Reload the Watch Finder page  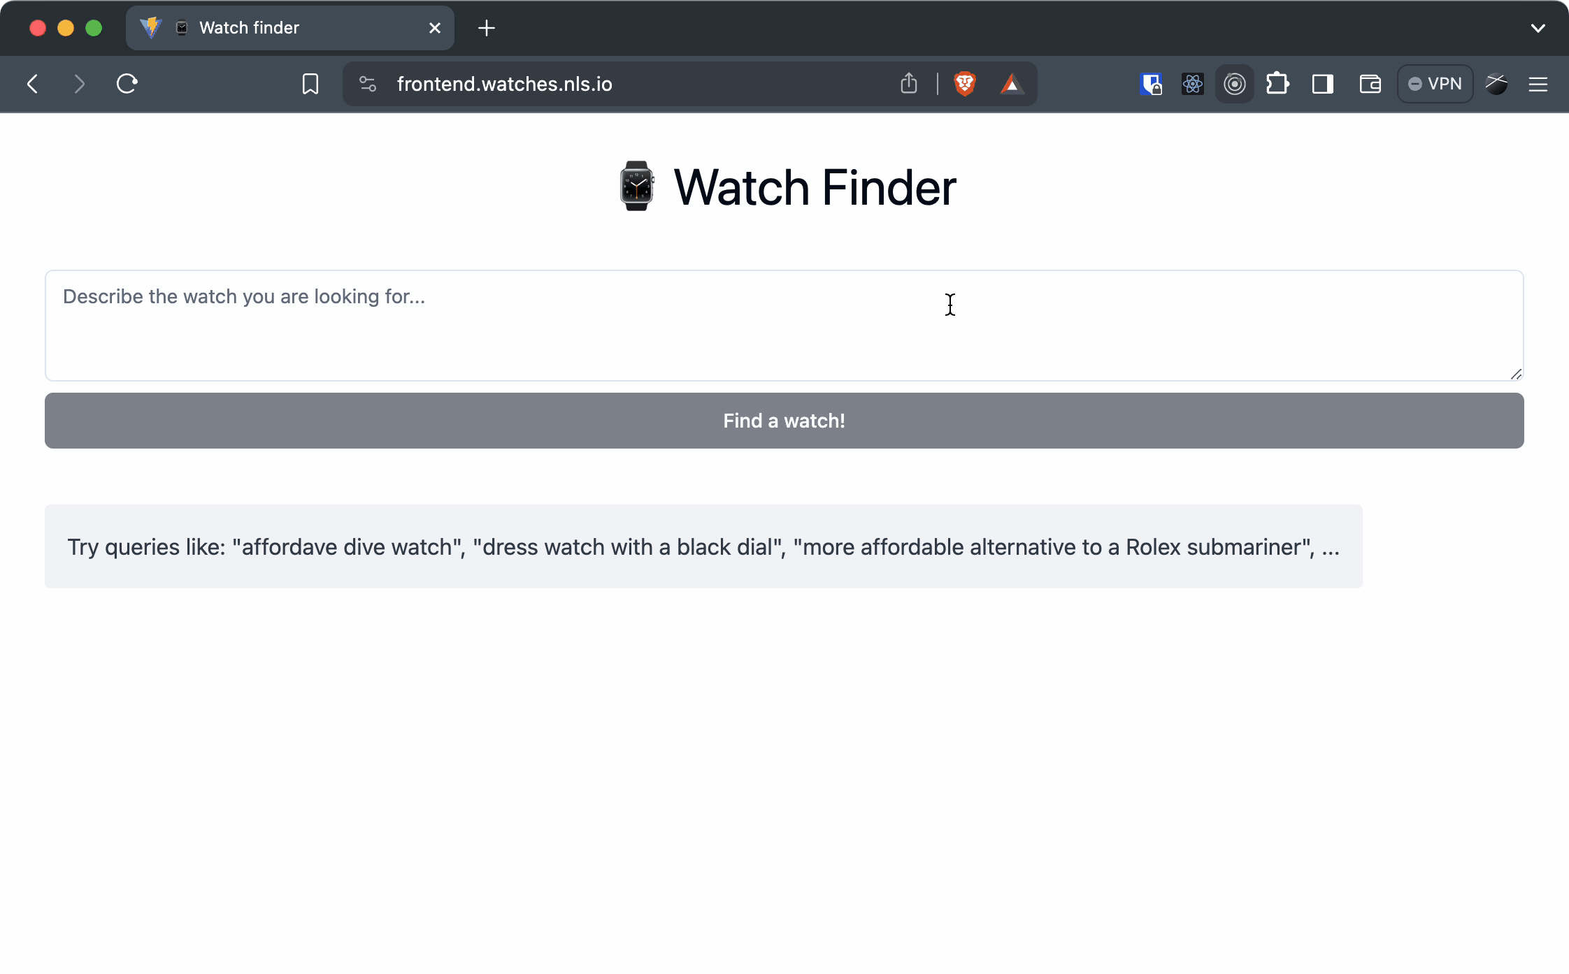[127, 84]
